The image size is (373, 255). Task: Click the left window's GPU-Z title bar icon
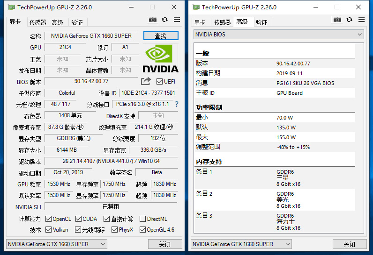pyautogui.click(x=11, y=7)
